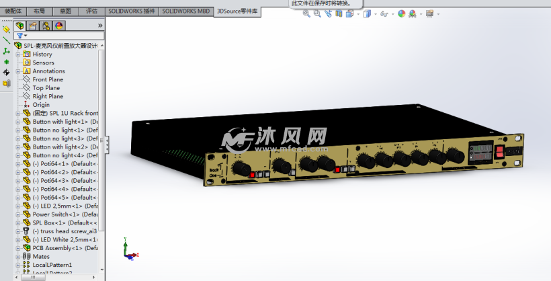Click the Hide/Show Items glasses icon
The width and height of the screenshot is (551, 281).
pos(384,13)
